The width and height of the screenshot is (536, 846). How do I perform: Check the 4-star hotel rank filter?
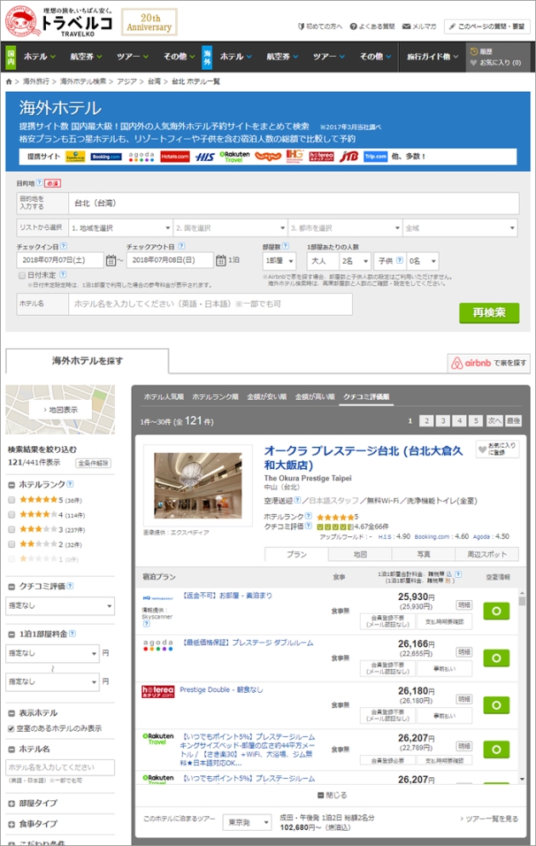11,515
